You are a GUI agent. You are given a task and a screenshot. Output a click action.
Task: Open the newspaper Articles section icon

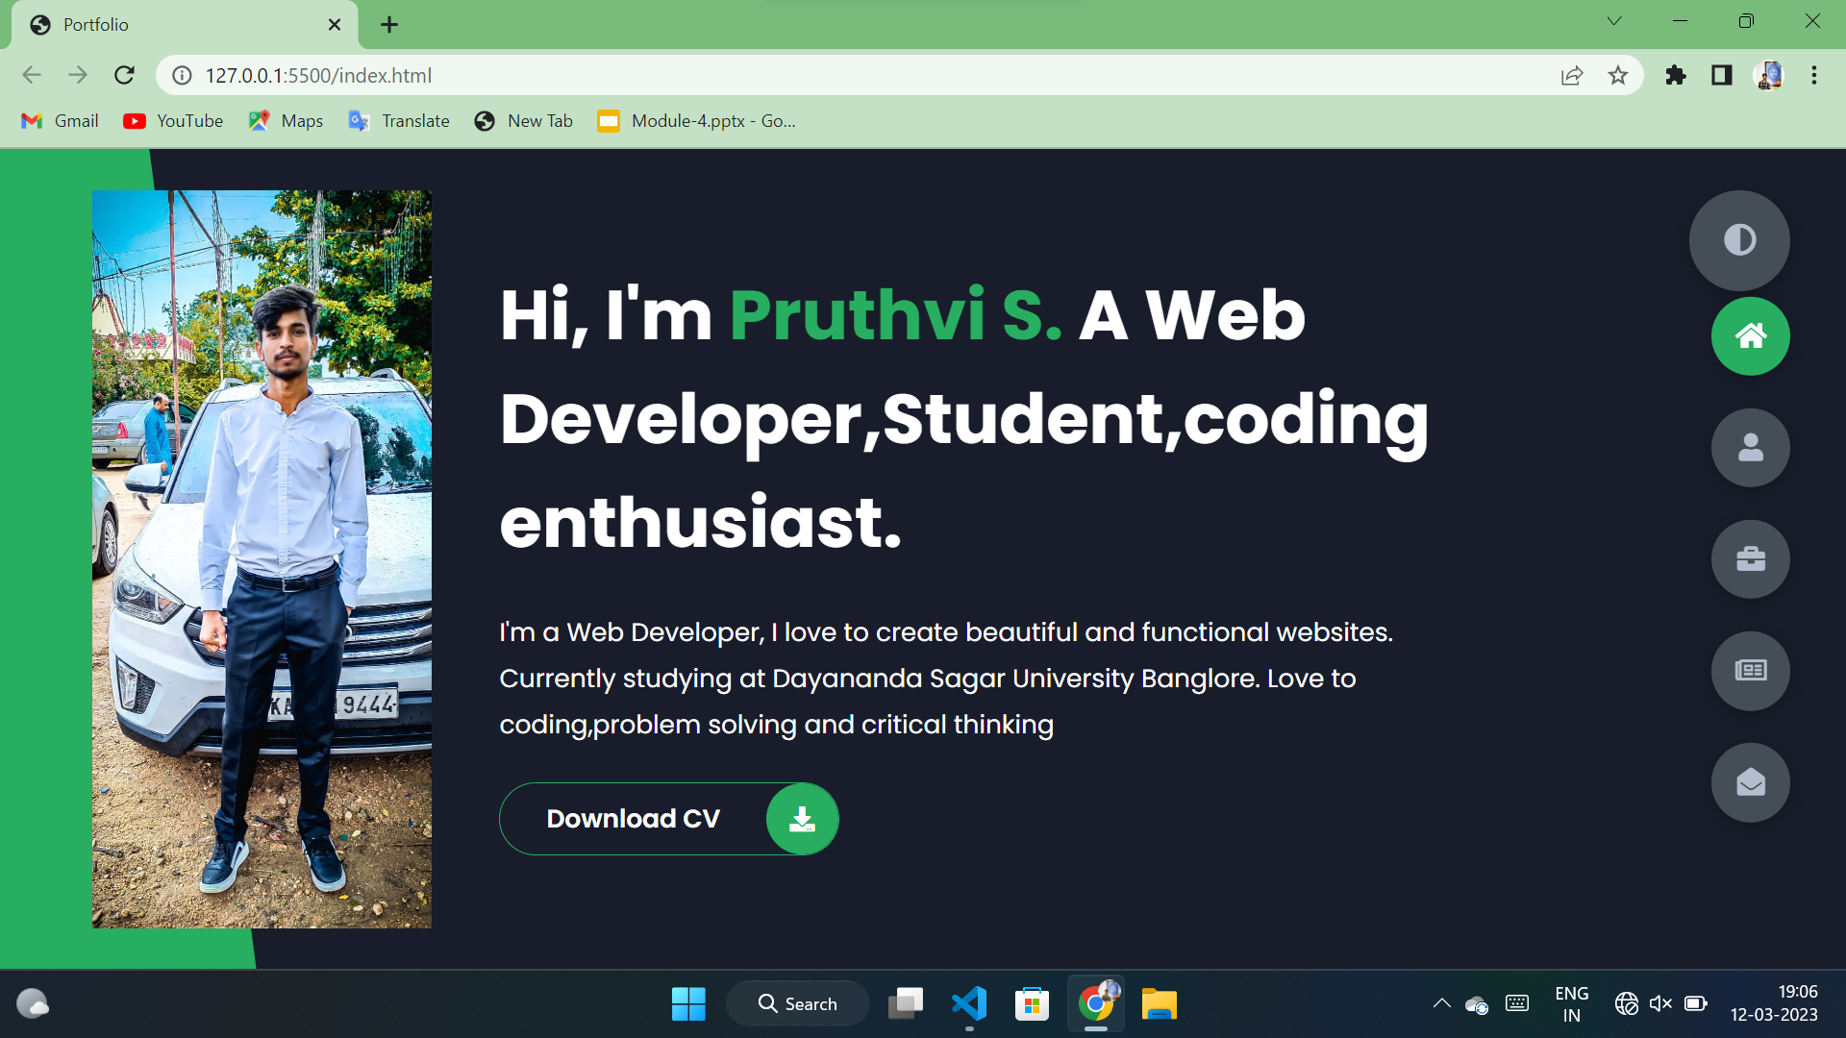pyautogui.click(x=1750, y=671)
